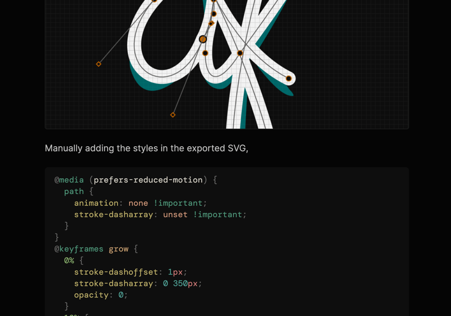
Task: Click the hollow anchor point below the filled node
Action: pyautogui.click(x=204, y=53)
